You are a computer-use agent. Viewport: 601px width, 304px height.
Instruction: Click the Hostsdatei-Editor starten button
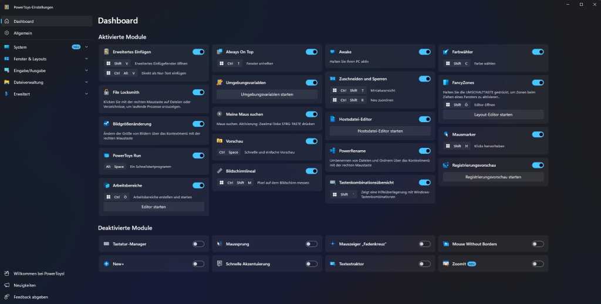[x=380, y=131]
